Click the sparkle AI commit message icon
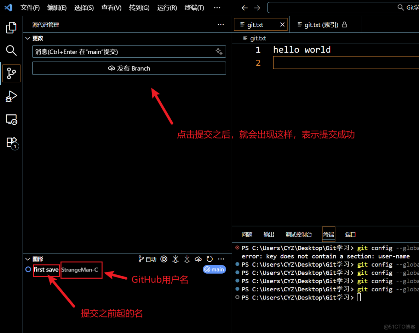Screen dimensions: 419x333 (219, 52)
